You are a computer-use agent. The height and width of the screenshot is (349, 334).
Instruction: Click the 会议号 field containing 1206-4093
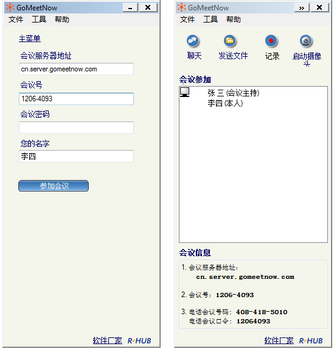click(76, 99)
